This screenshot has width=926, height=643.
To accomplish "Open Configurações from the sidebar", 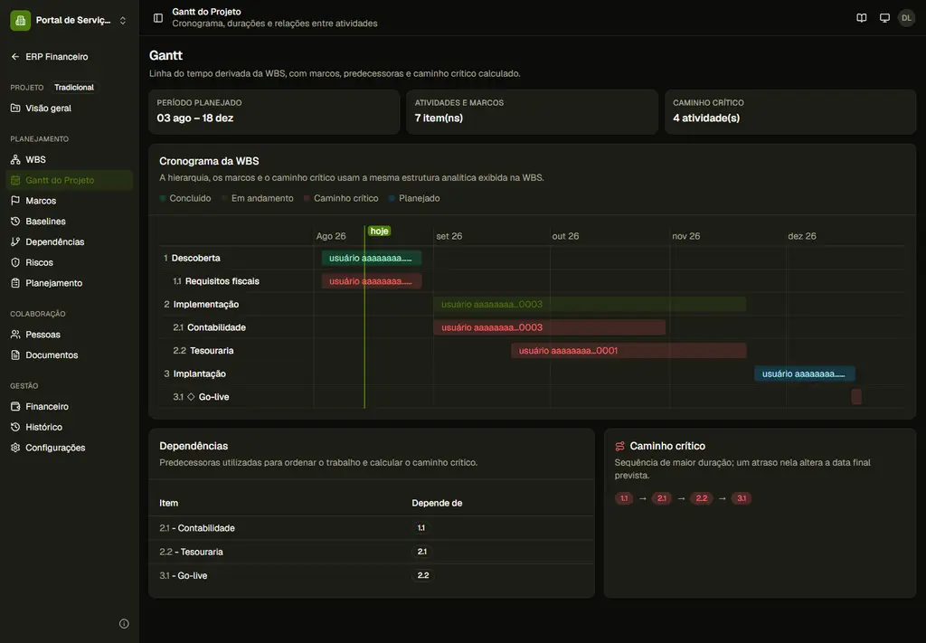I will pos(69,448).
